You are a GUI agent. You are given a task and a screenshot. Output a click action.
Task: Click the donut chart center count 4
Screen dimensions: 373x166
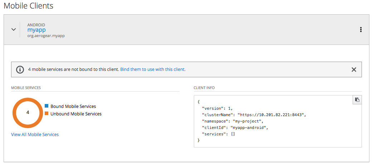[x=28, y=113]
